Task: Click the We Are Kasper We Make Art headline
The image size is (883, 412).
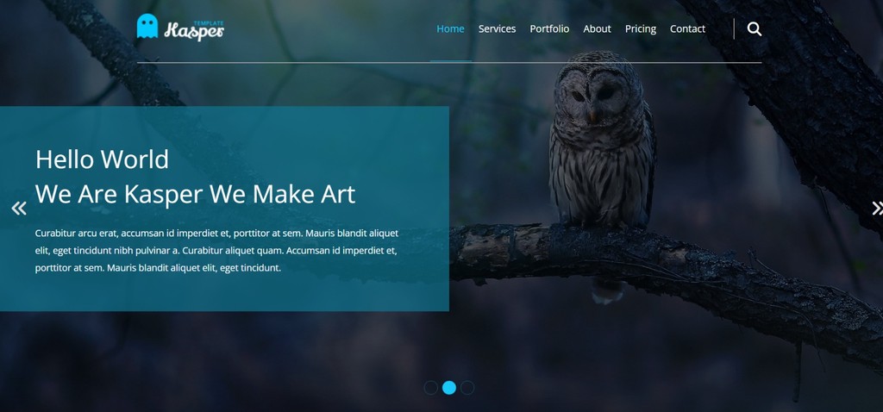Action: coord(195,194)
